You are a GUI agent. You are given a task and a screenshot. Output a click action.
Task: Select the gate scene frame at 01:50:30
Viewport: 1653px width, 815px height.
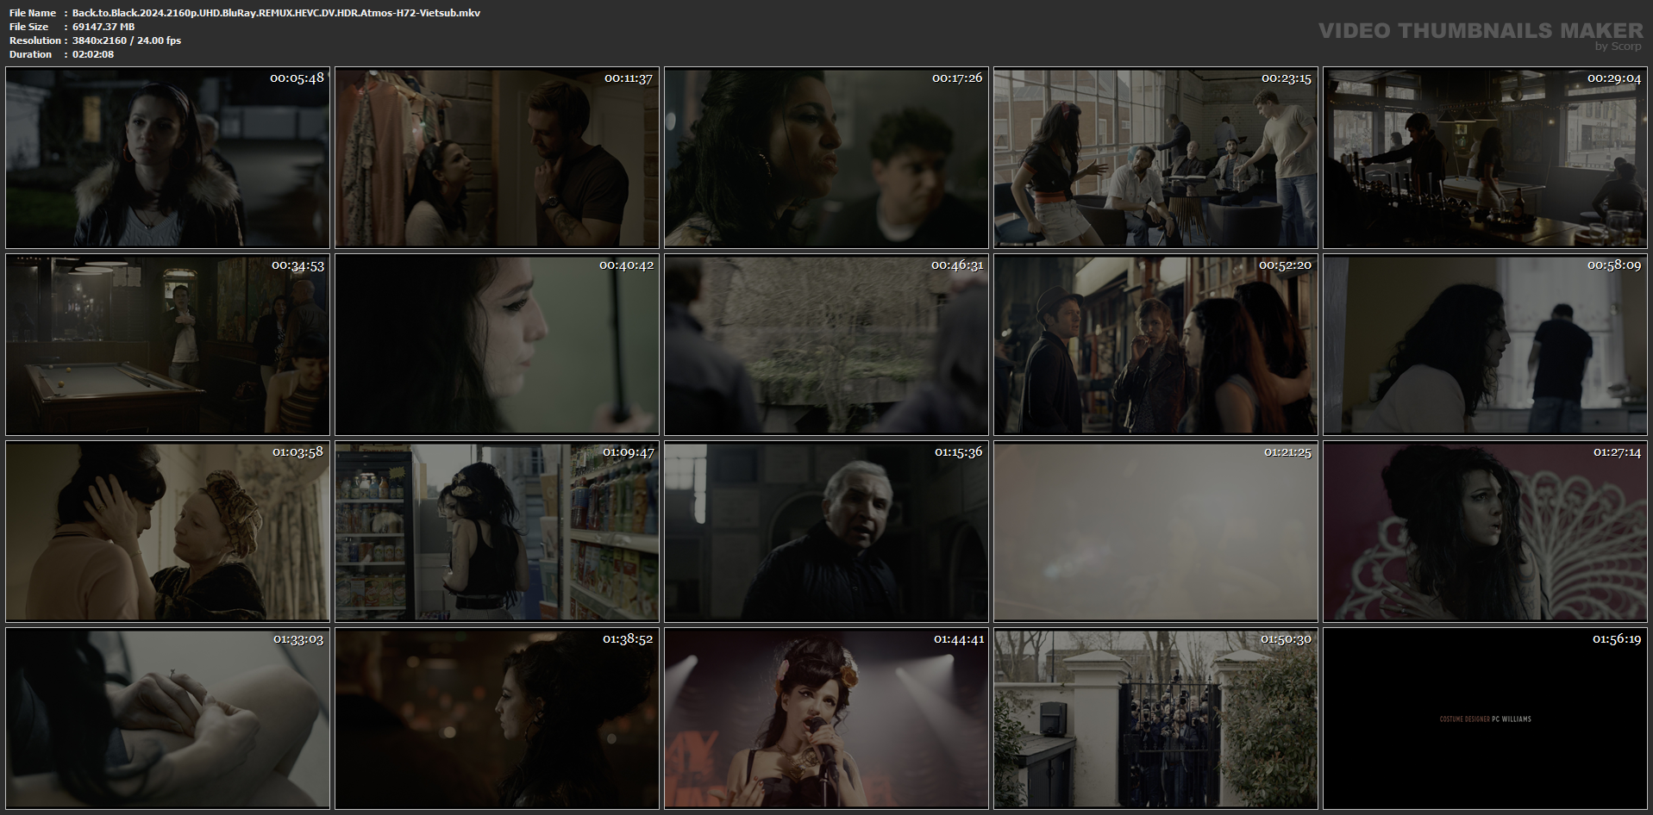[x=1155, y=719]
